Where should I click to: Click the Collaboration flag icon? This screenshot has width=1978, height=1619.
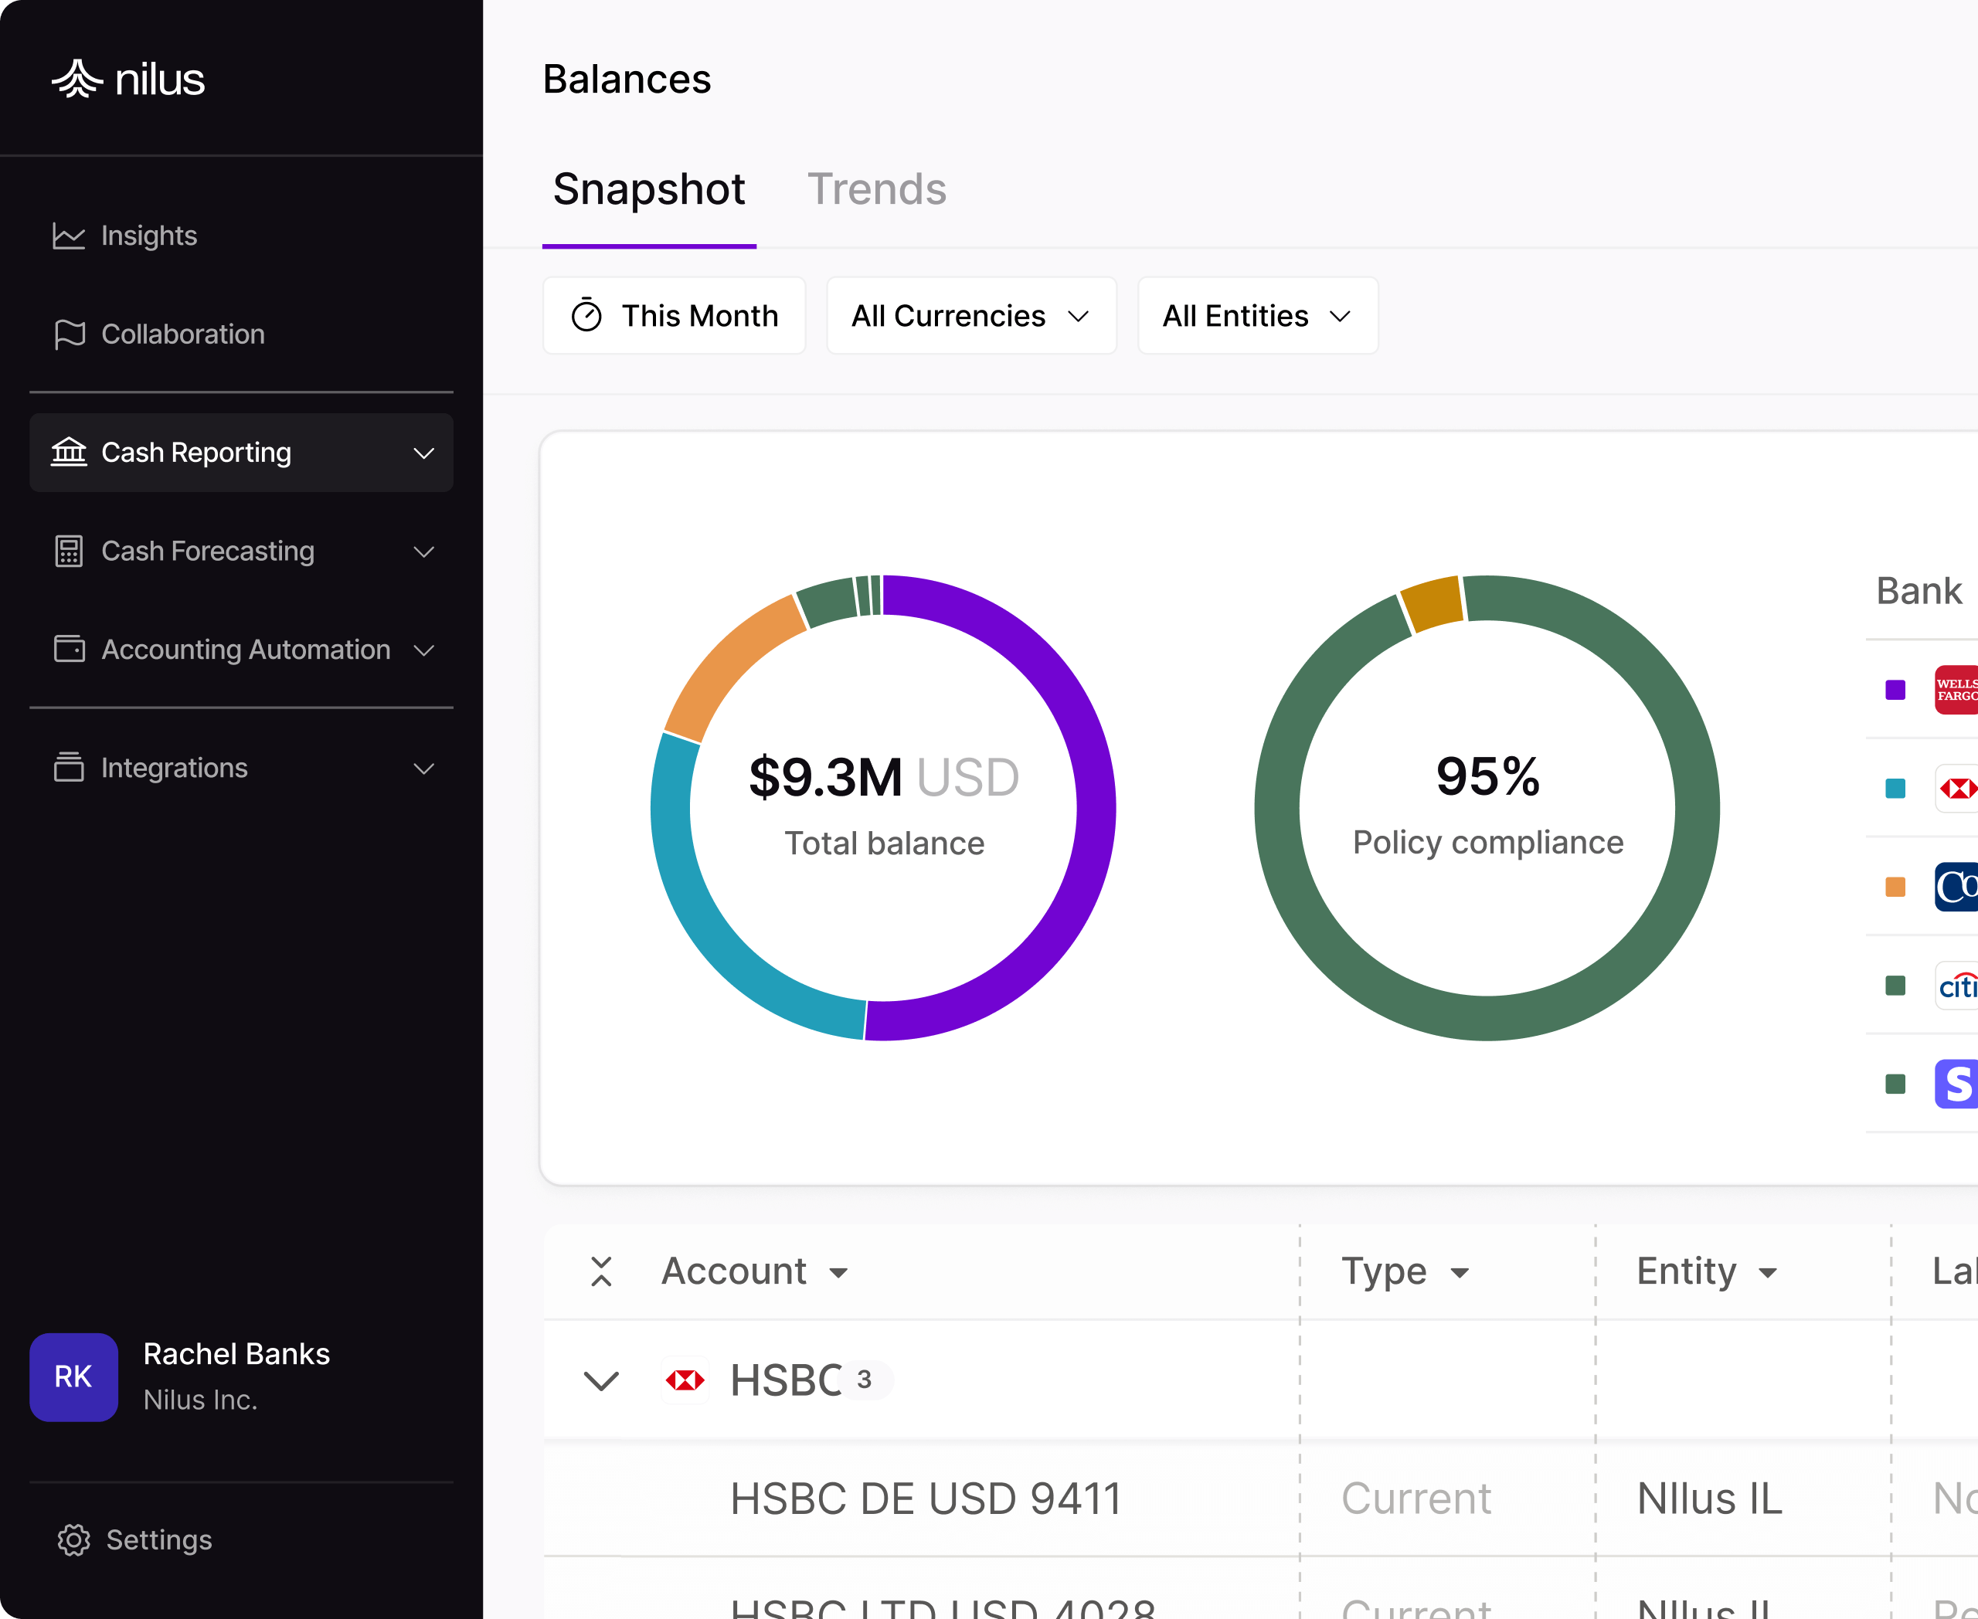69,334
